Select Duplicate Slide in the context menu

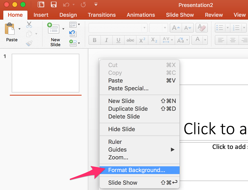(x=128, y=109)
